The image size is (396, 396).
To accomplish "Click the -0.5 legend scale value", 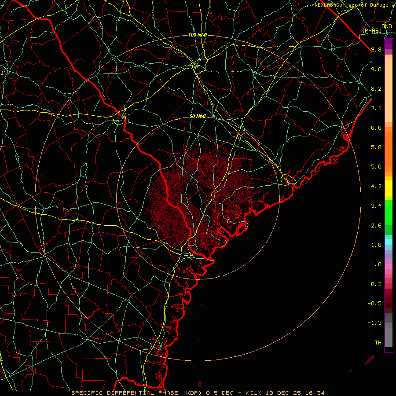I will [x=374, y=303].
